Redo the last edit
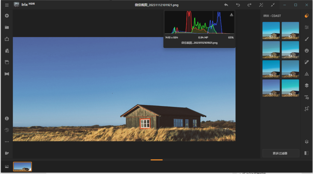 (249, 5)
